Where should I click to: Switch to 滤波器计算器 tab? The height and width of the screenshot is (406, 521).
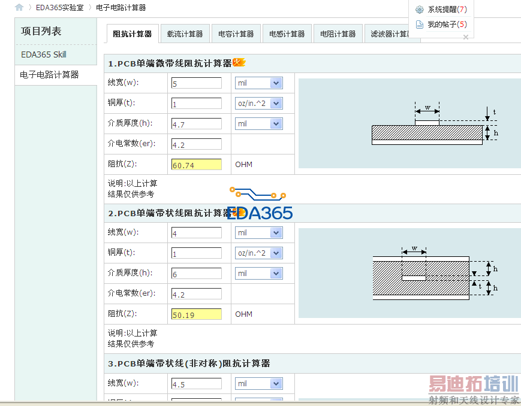click(x=389, y=34)
